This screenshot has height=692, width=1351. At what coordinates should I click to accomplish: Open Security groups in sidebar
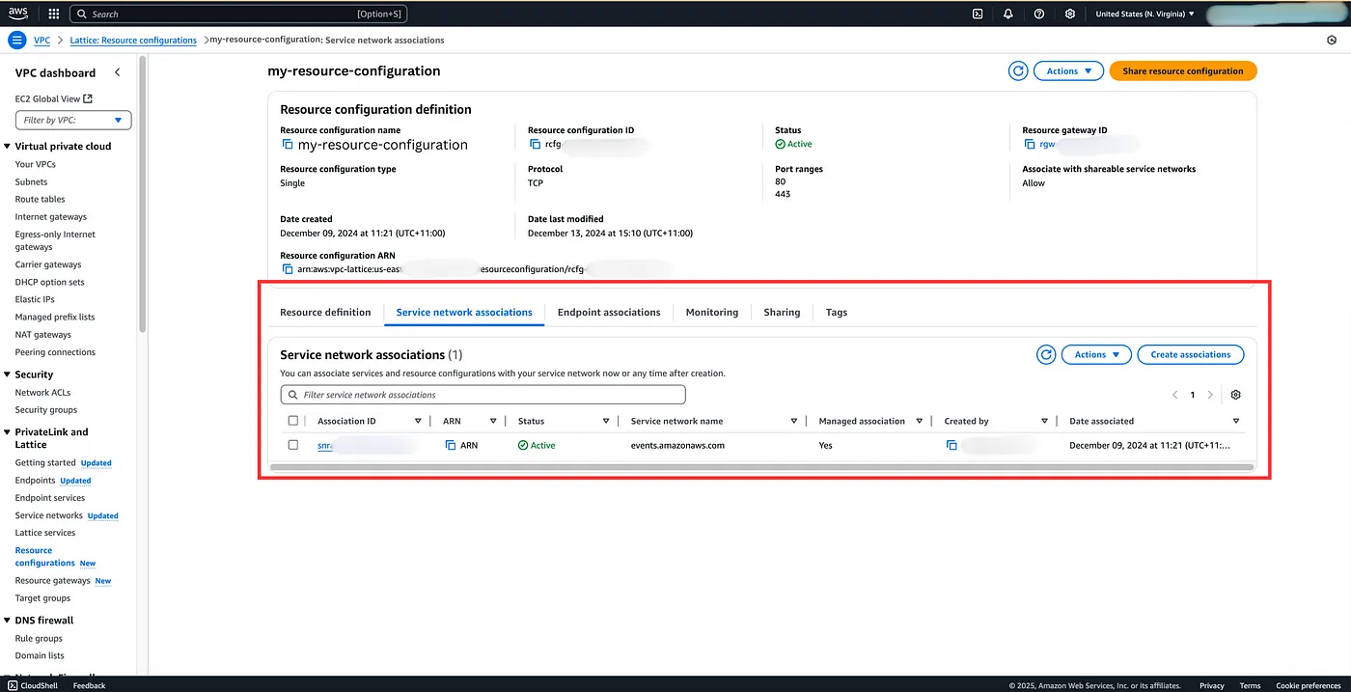click(46, 409)
